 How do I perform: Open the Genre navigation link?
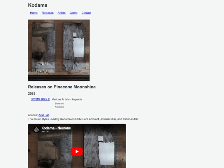(x=73, y=13)
